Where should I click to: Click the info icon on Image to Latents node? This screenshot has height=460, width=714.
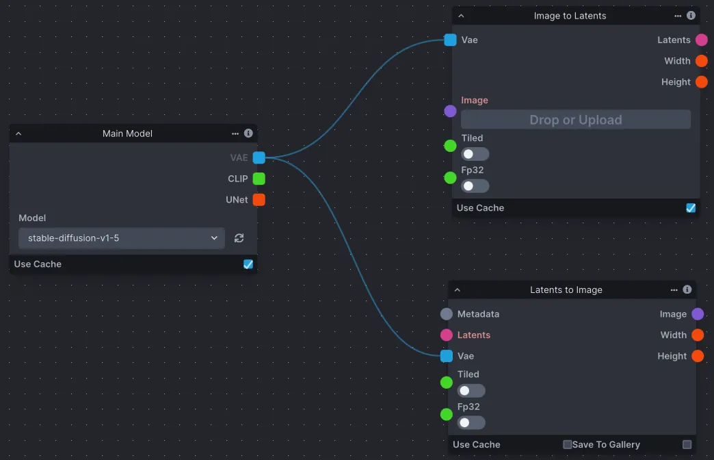click(x=690, y=15)
